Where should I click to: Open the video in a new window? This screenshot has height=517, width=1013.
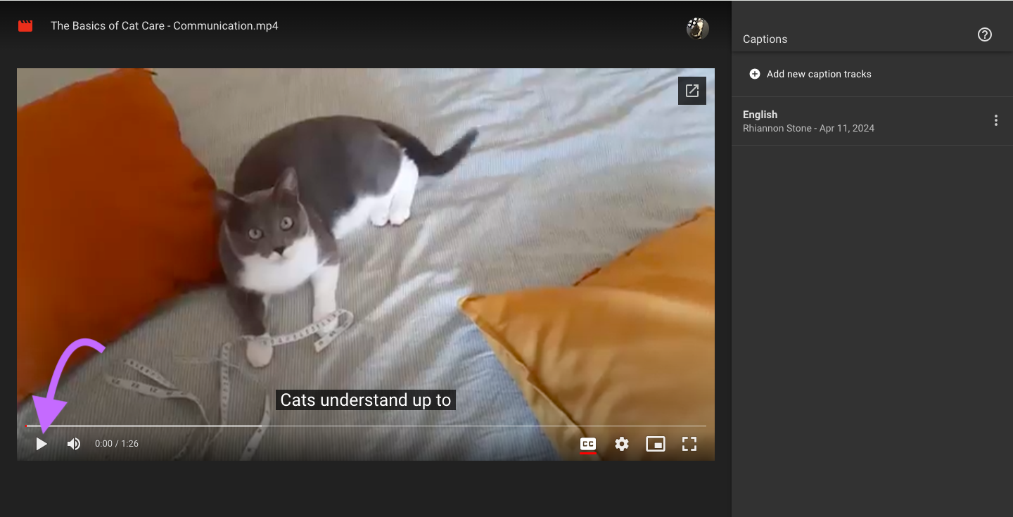[692, 90]
